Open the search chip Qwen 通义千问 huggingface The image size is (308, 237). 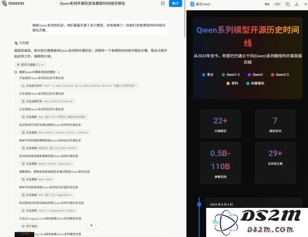coord(47,195)
